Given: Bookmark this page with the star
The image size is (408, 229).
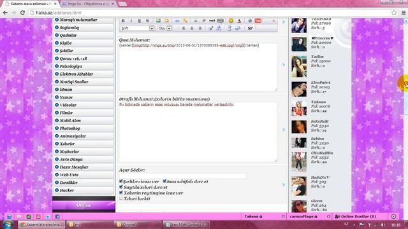Looking at the screenshot, I should (394, 13).
